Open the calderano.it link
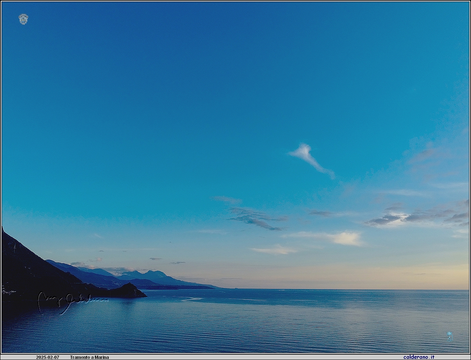This screenshot has height=360, width=471. (x=419, y=357)
